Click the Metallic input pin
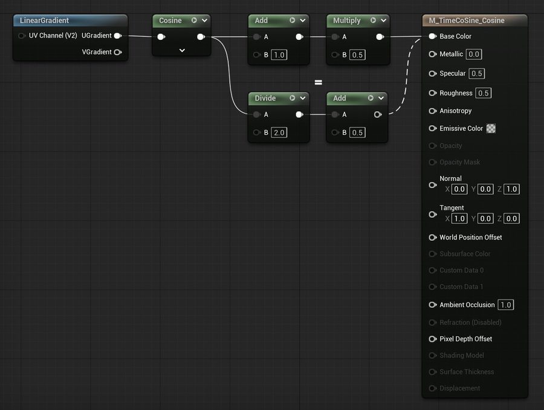544x410 pixels. pyautogui.click(x=432, y=54)
